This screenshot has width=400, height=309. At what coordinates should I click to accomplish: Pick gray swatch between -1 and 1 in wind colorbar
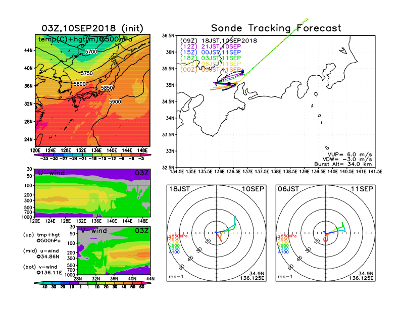(x=83, y=283)
